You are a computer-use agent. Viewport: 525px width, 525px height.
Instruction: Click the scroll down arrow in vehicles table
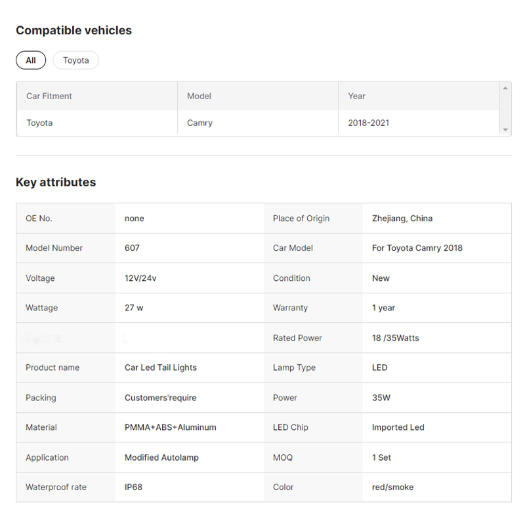(x=505, y=130)
